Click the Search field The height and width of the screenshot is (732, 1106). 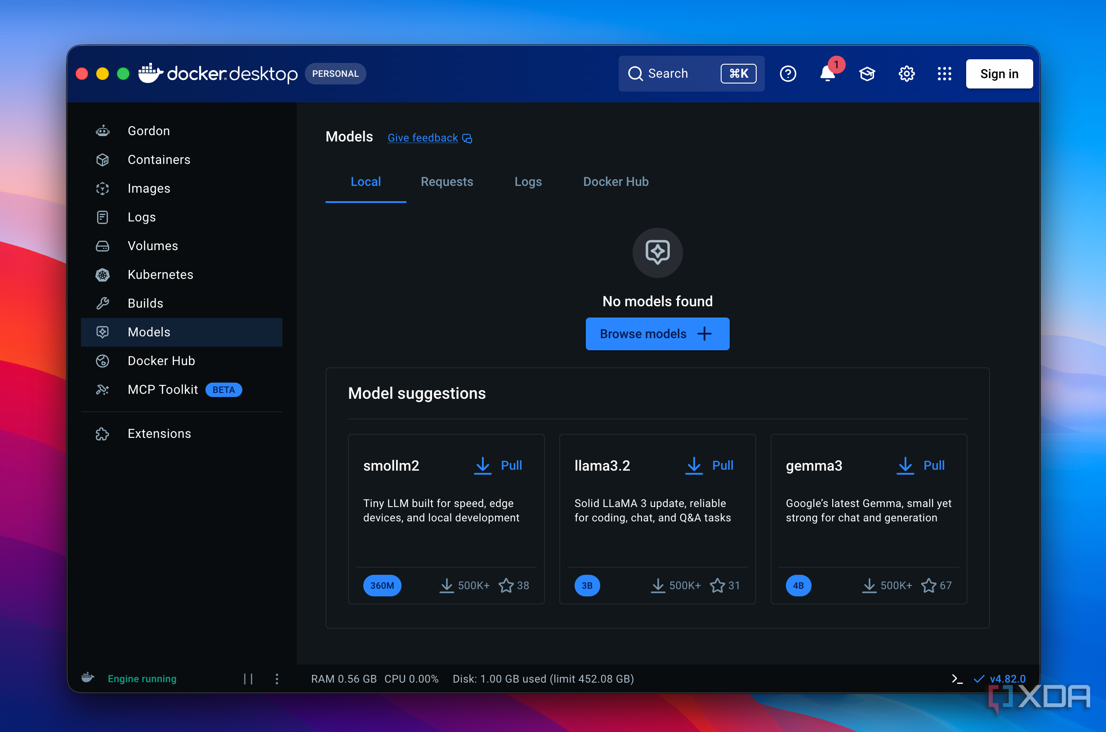coord(691,74)
